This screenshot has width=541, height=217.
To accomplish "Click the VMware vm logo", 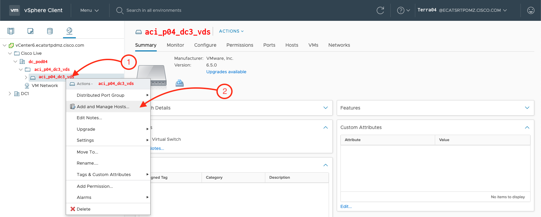I will click(x=14, y=10).
